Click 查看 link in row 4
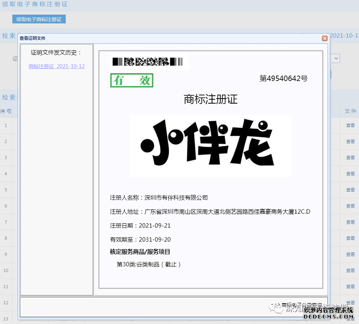 click(x=350, y=173)
